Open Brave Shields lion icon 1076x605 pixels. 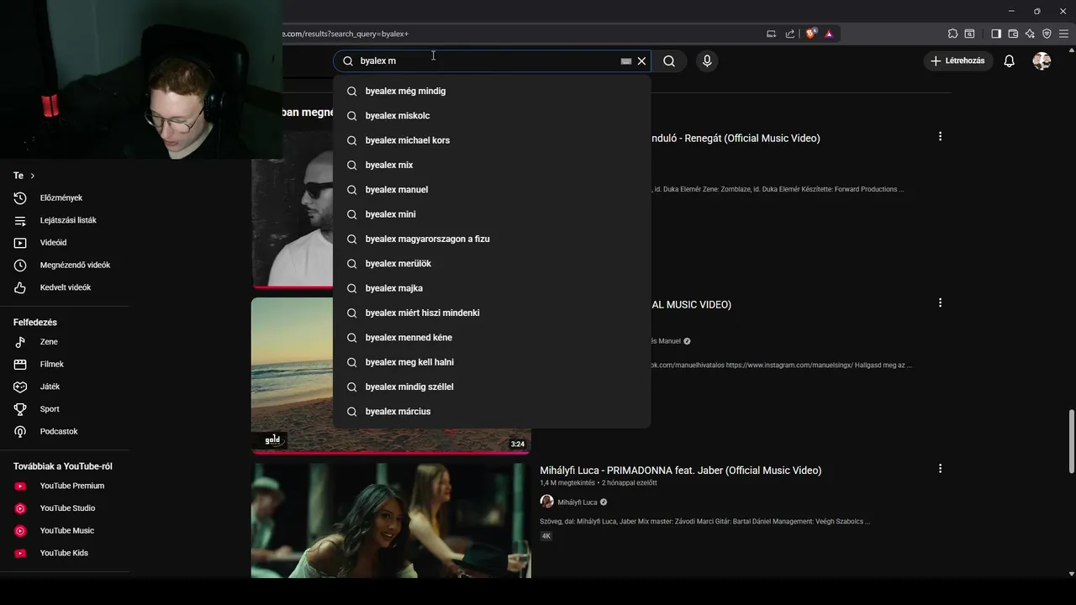click(810, 34)
